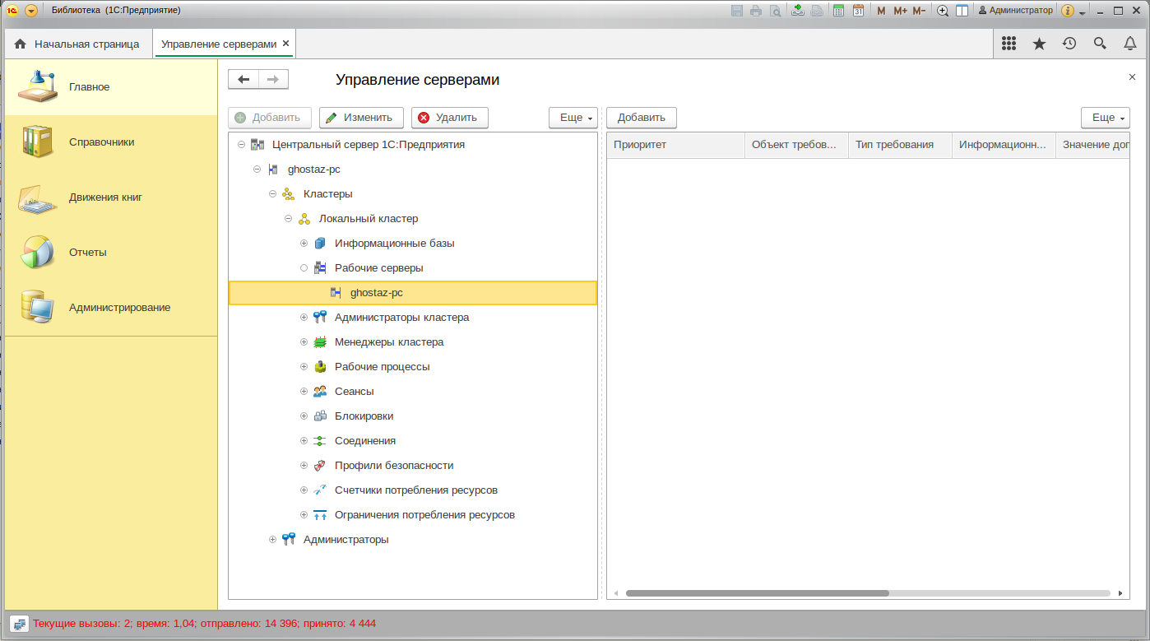Expand Рабочие процессы node
The width and height of the screenshot is (1150, 641).
(304, 367)
